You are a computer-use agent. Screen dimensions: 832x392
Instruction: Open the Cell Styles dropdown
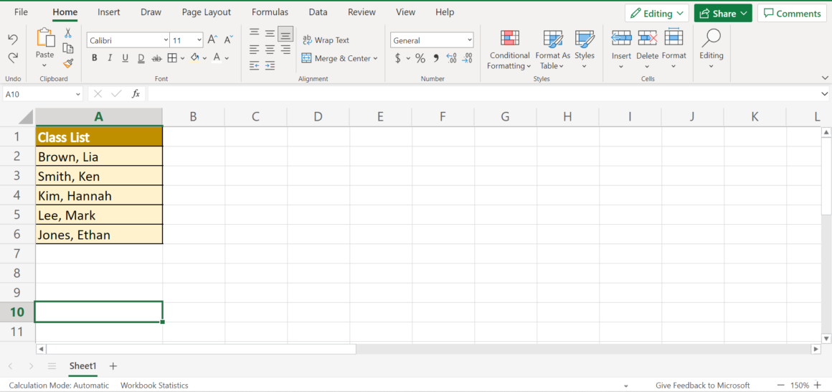point(585,50)
